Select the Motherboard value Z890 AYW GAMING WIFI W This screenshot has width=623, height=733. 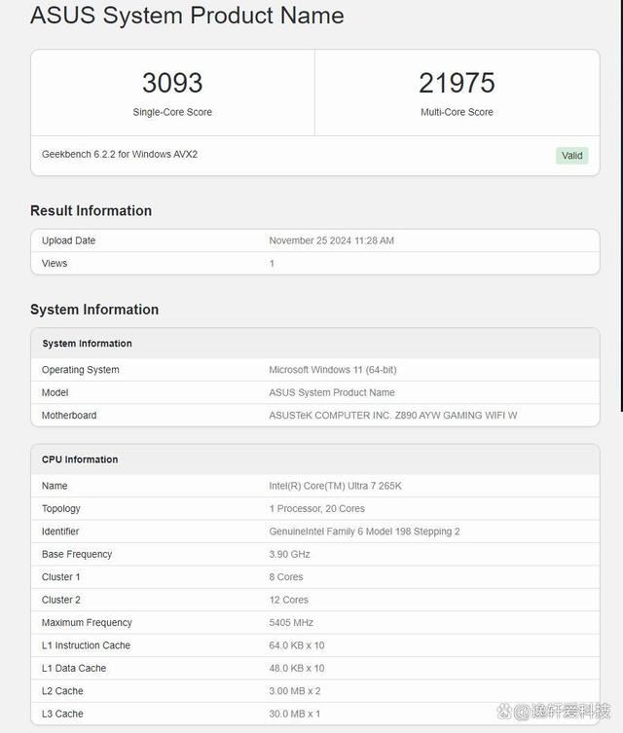click(x=392, y=416)
